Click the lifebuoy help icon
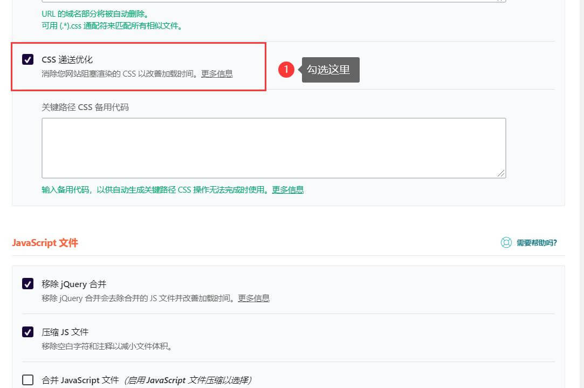The width and height of the screenshot is (584, 388). pyautogui.click(x=506, y=243)
